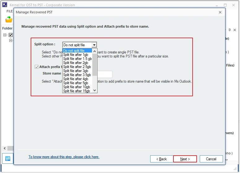The height and width of the screenshot is (173, 240).
Task: Select Split file after 2gb
Action: 77,63
